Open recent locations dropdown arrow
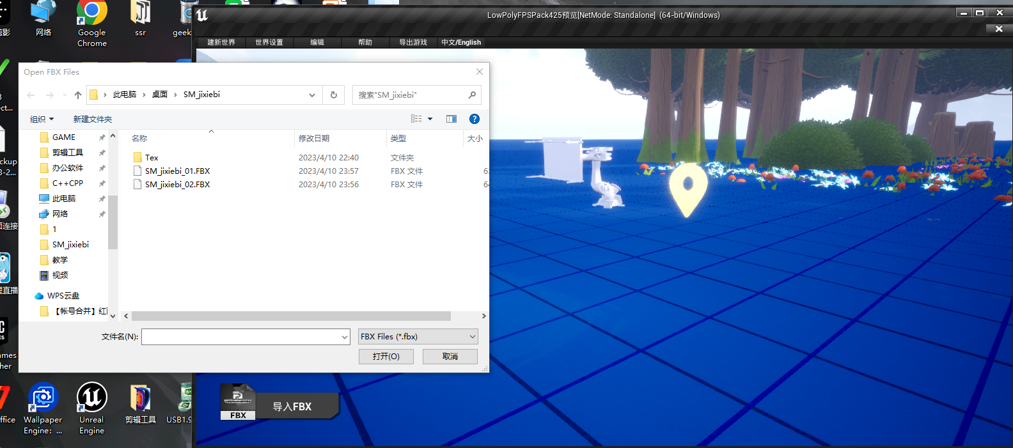 point(65,95)
